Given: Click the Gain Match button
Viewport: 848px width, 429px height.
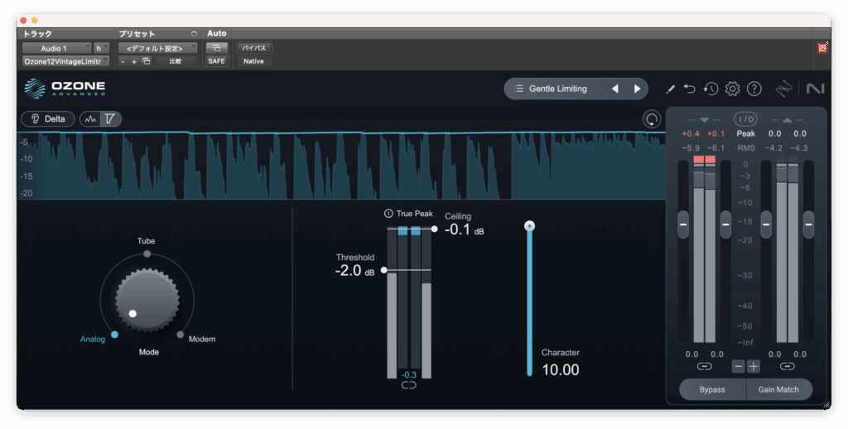Looking at the screenshot, I should tap(778, 389).
